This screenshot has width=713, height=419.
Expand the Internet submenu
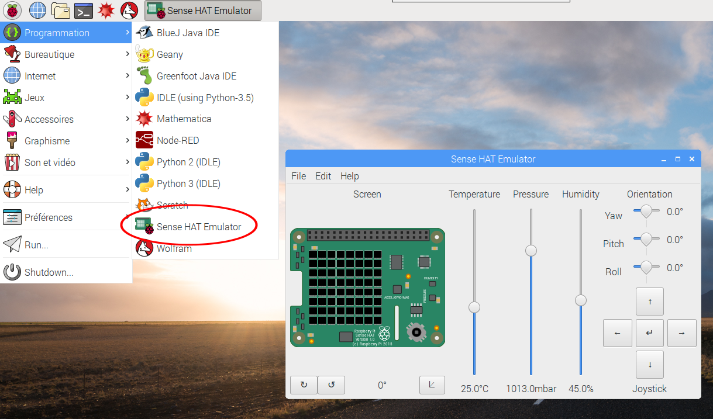[66, 76]
